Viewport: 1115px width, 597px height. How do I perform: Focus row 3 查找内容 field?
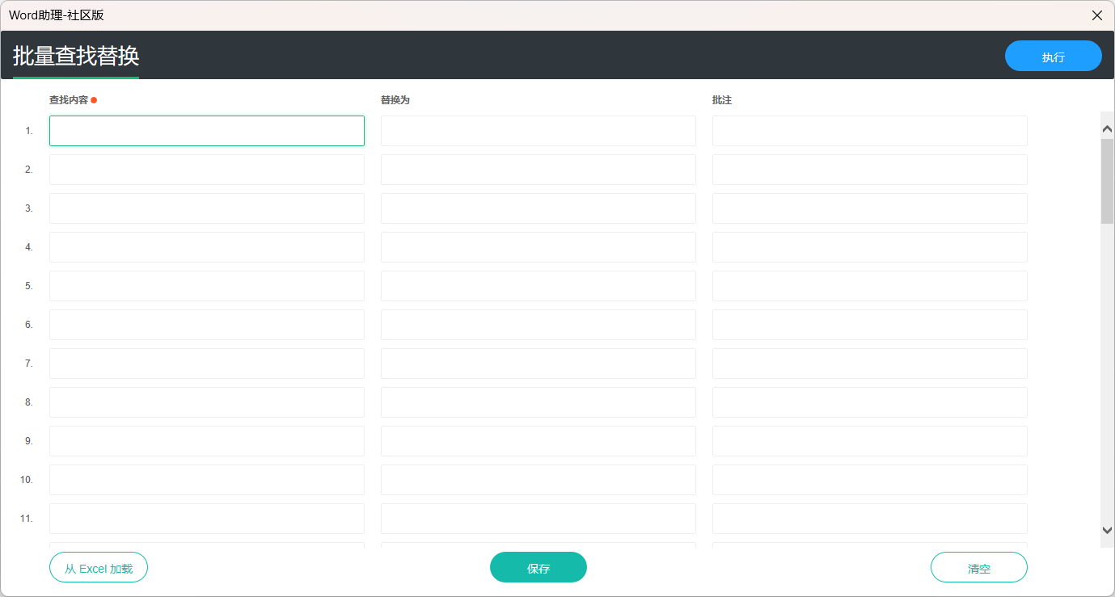(207, 208)
